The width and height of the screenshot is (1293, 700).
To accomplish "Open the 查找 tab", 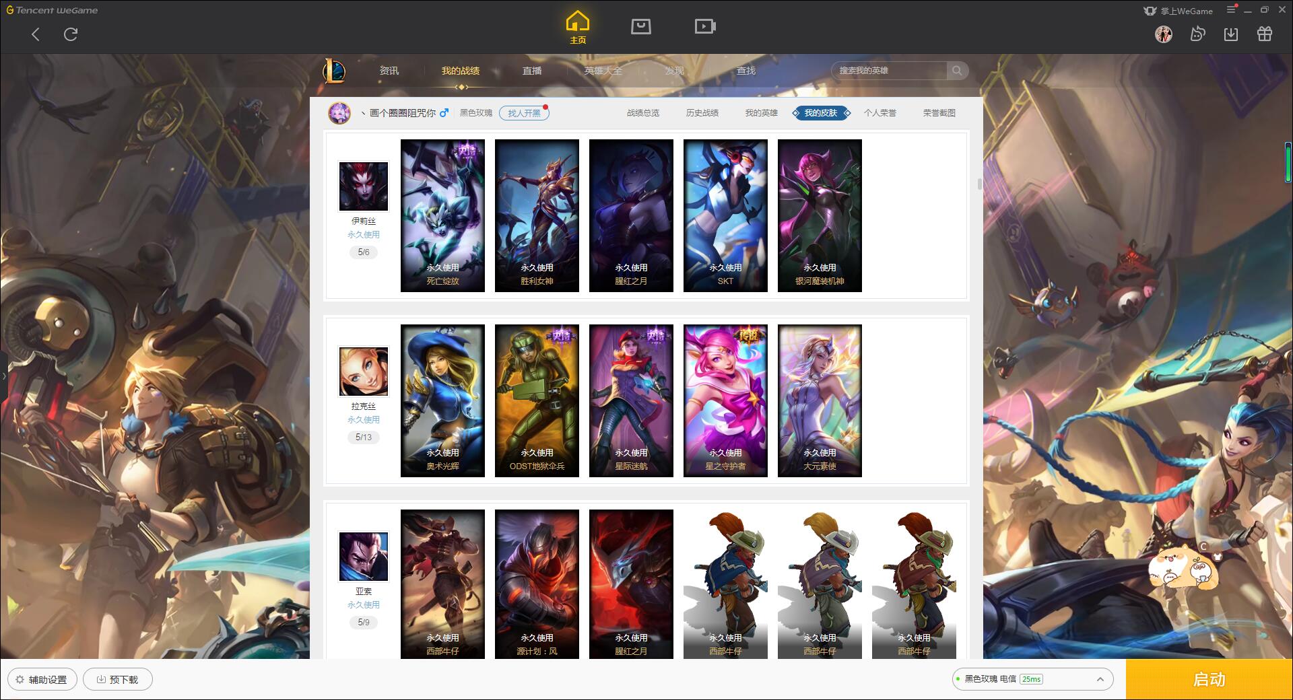I will click(x=745, y=71).
